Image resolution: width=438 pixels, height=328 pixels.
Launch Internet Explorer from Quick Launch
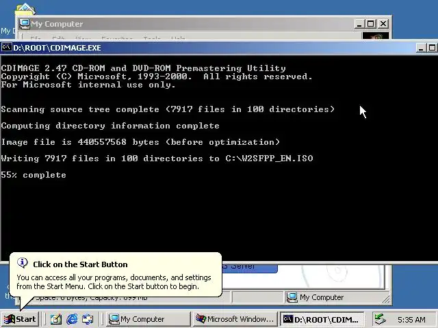[x=72, y=319]
